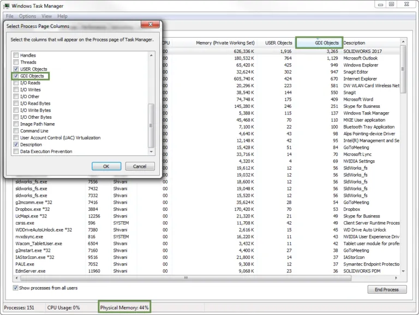Click the Windows Task Manager description row
Image resolution: width=419 pixels, height=315 pixels.
(366, 113)
